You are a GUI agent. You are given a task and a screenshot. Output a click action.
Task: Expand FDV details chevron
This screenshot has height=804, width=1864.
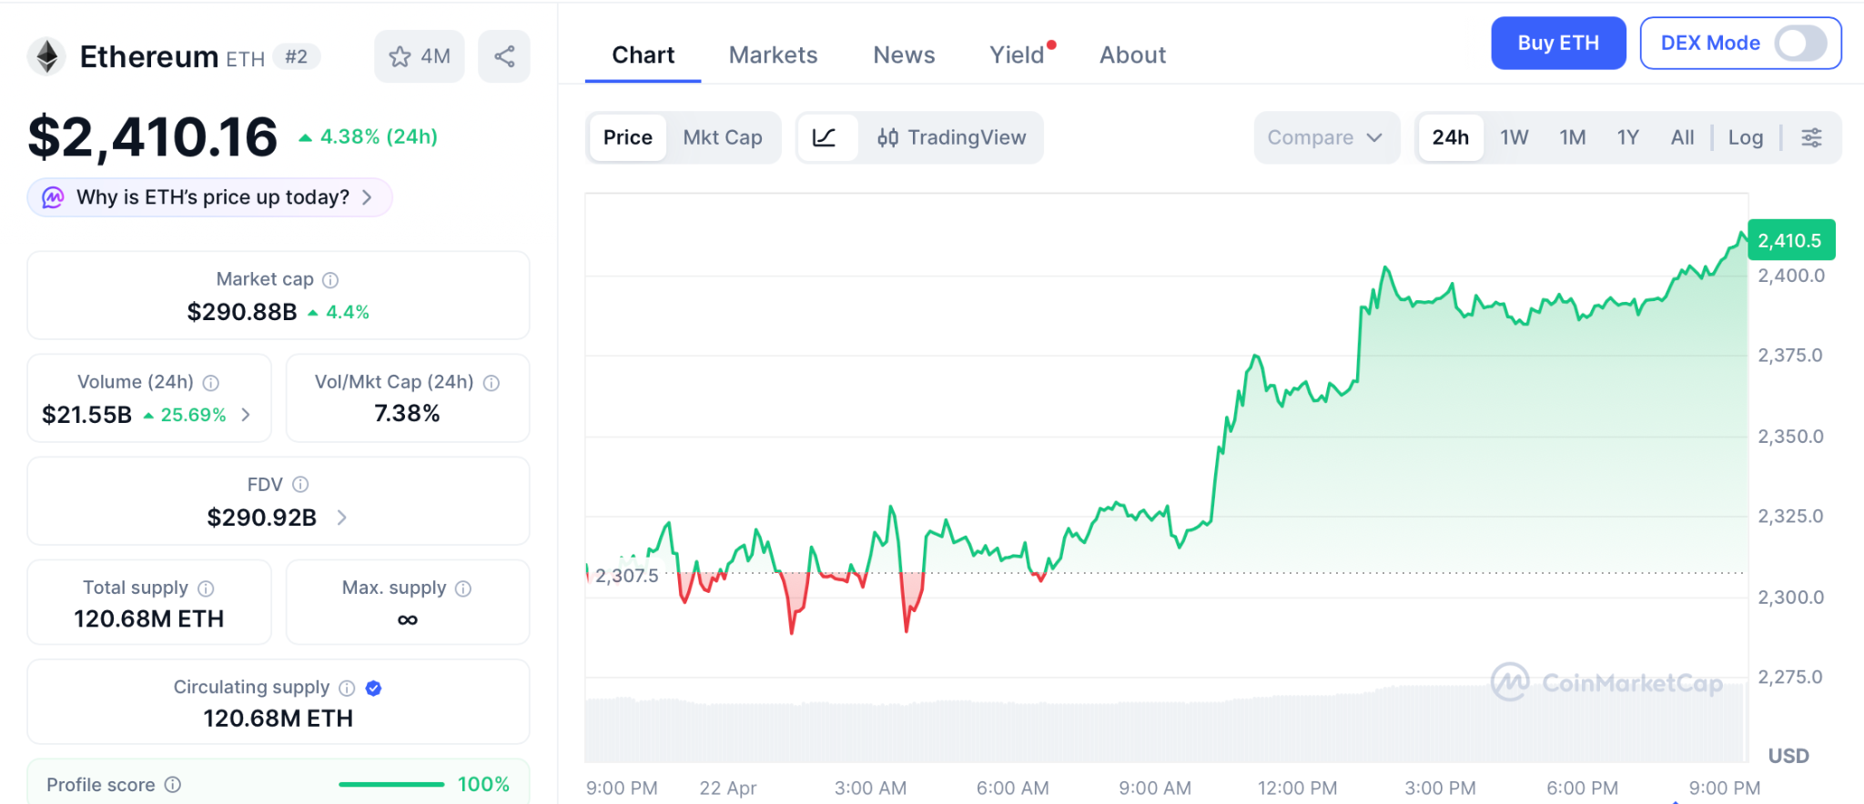(x=342, y=518)
